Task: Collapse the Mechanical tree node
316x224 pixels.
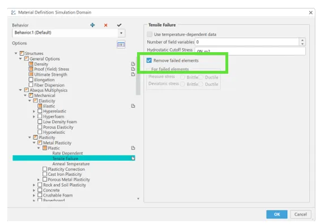Action: [25, 95]
